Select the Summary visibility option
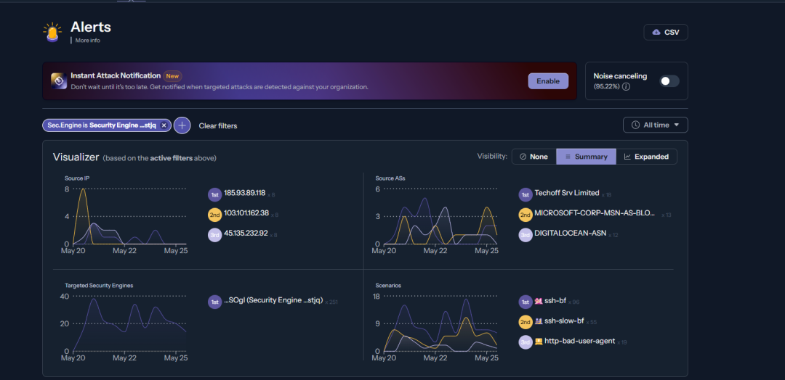Viewport: 785px width, 380px height. pos(586,157)
